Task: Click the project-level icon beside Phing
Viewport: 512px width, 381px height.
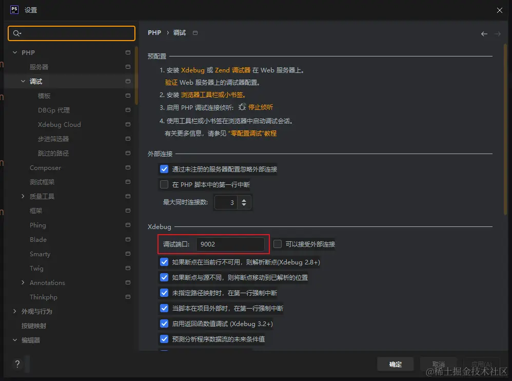Action: [x=128, y=225]
